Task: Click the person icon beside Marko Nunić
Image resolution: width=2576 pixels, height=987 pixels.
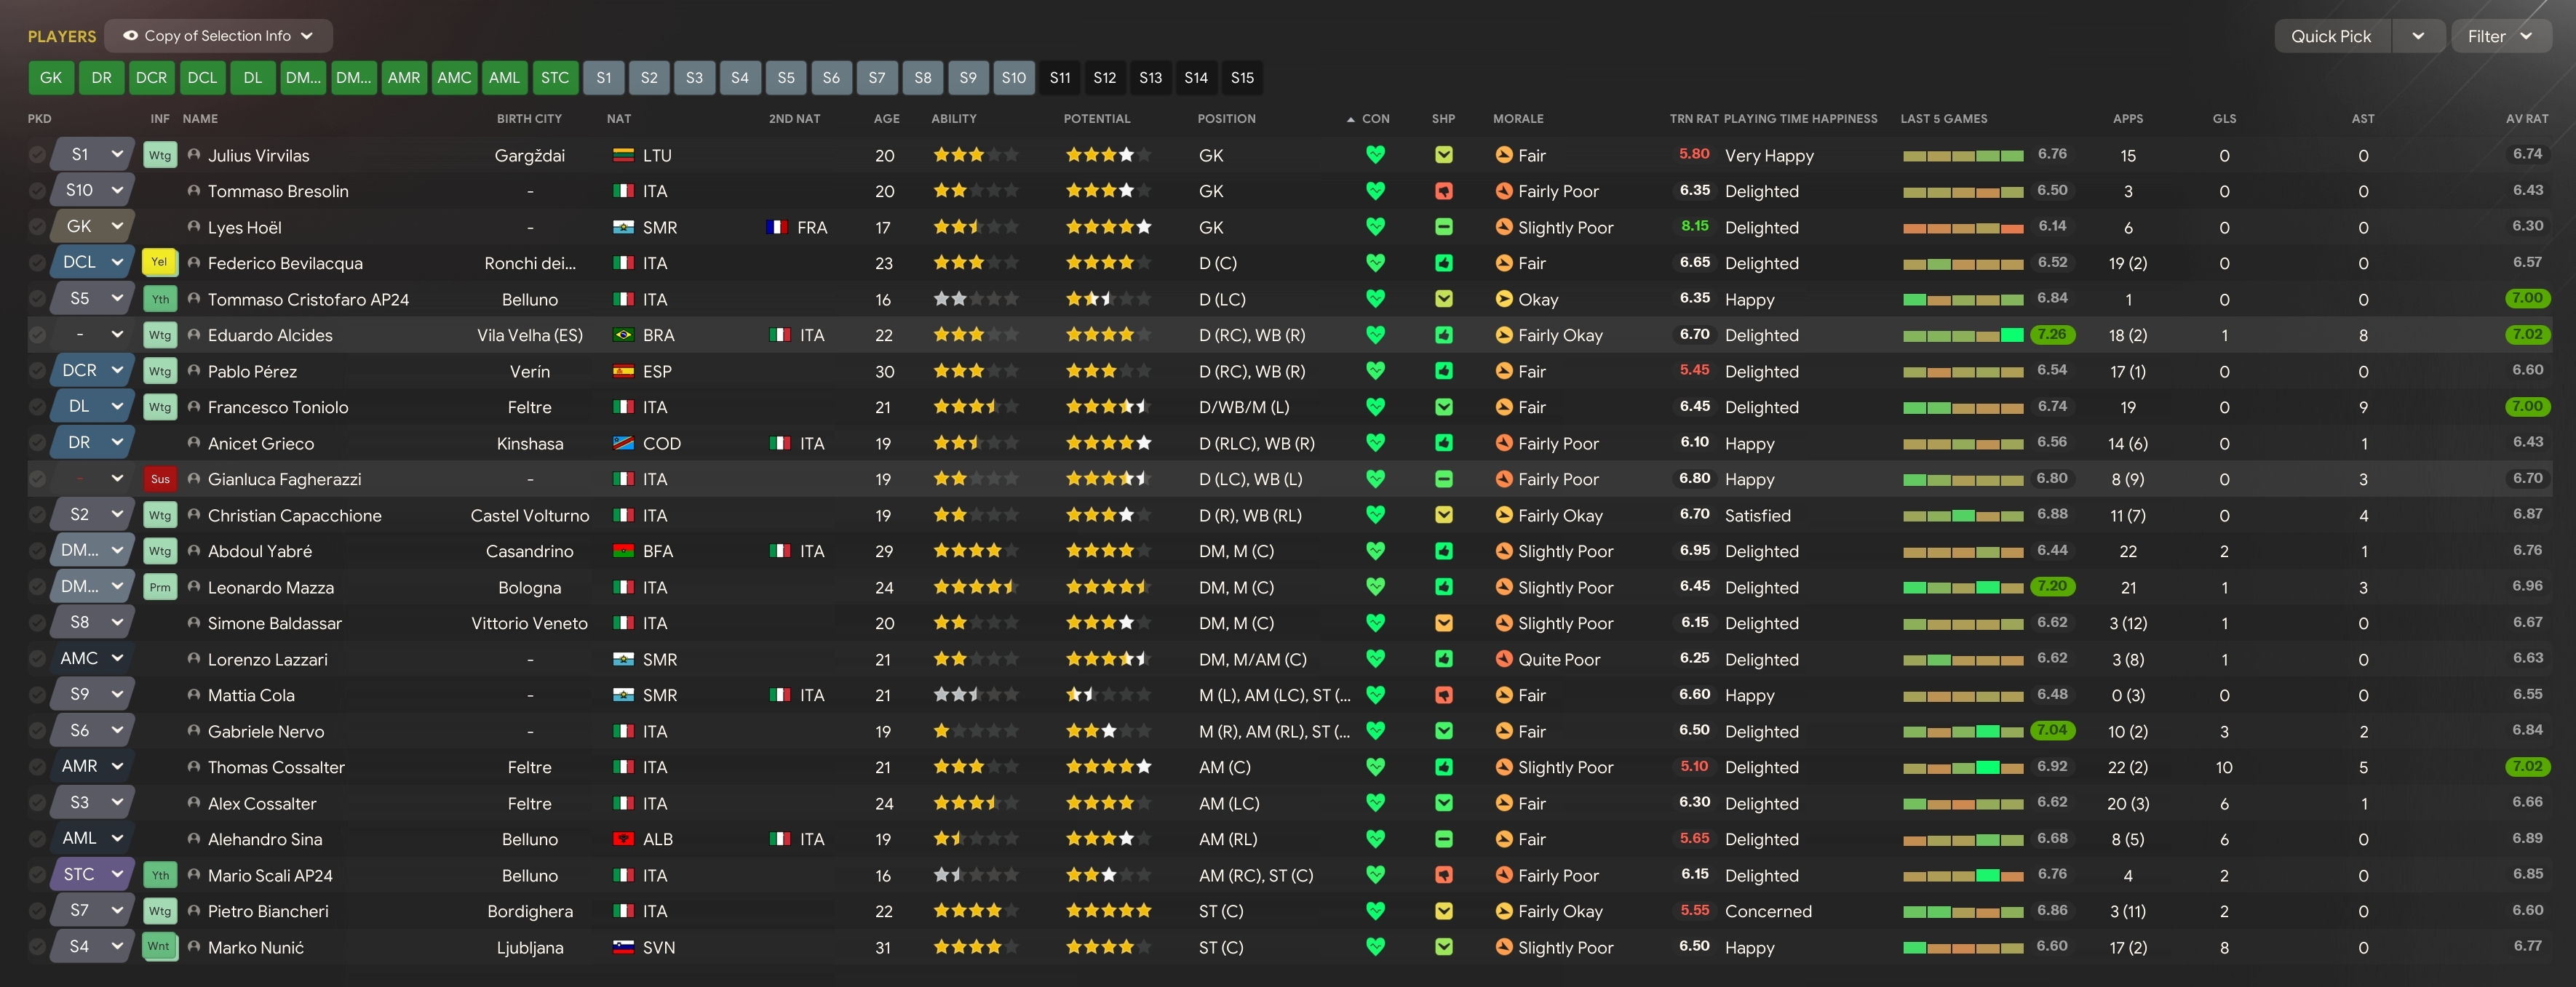Action: click(x=194, y=947)
